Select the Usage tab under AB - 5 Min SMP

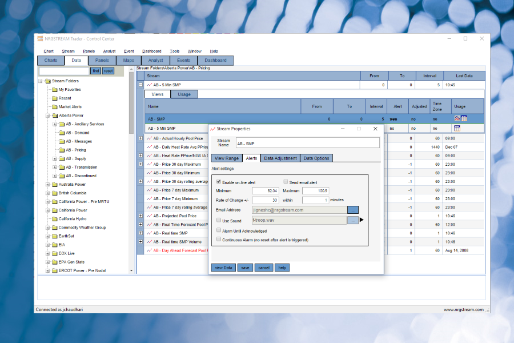(x=184, y=94)
